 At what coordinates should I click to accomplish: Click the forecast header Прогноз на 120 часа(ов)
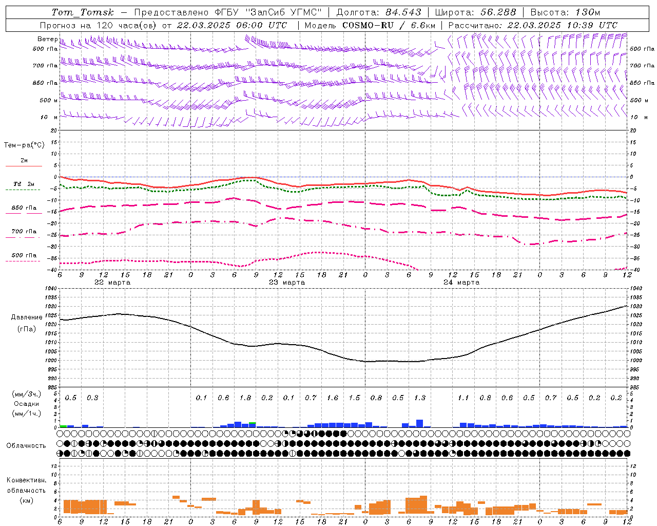click(x=99, y=25)
